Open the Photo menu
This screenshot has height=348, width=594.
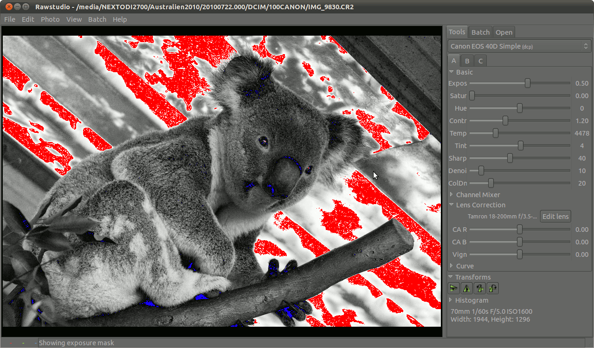coord(50,19)
